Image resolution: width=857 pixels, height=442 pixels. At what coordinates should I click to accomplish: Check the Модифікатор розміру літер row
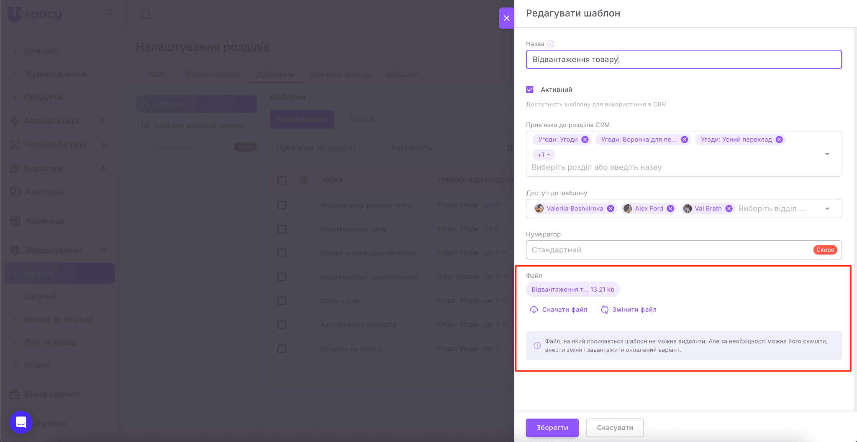pos(282,205)
